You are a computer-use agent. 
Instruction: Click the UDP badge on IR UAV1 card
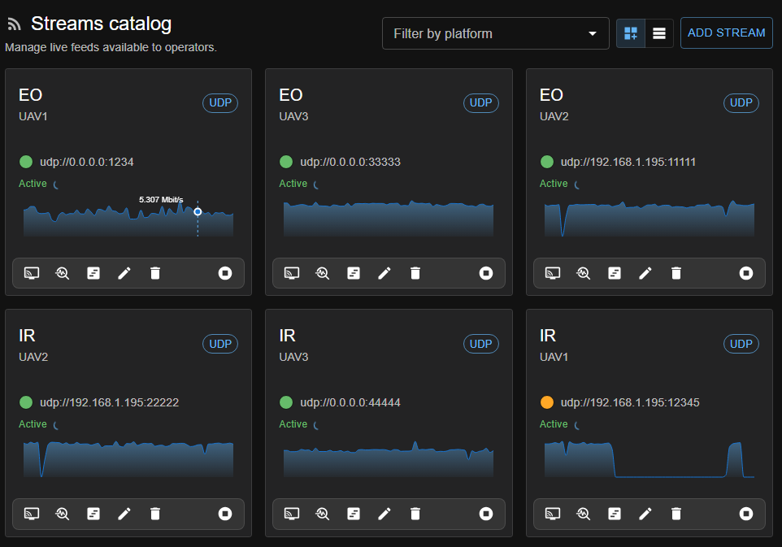click(741, 344)
